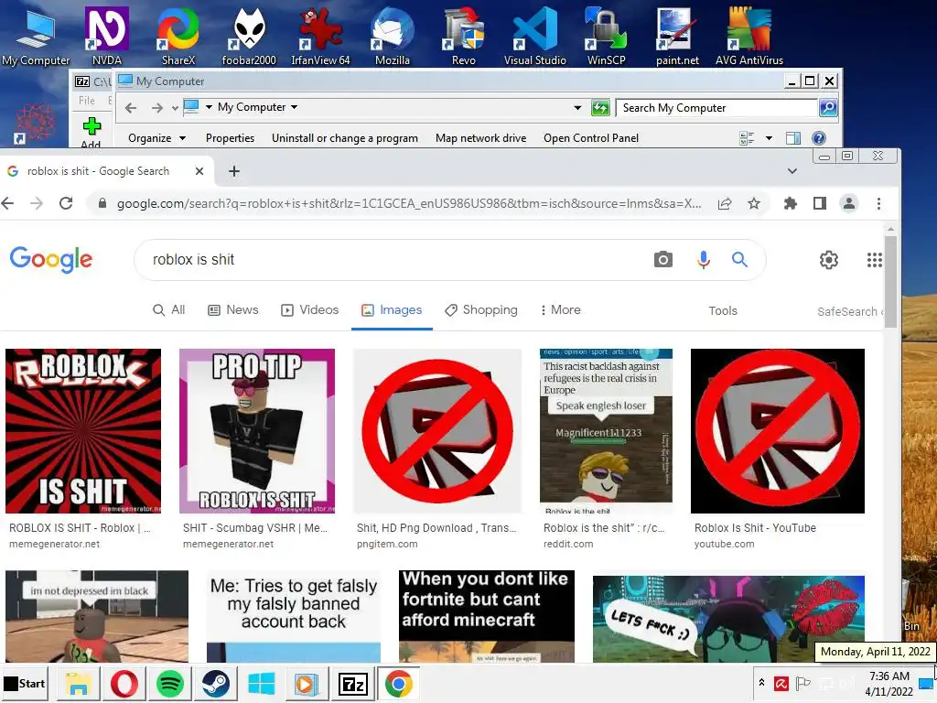Click the Start button
The image size is (937, 703).
(x=25, y=683)
